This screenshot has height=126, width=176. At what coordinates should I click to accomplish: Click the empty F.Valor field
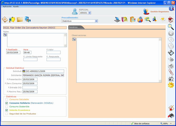pyautogui.click(x=54, y=52)
